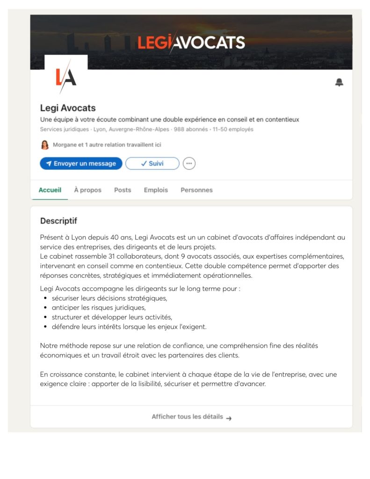Screen dimensions: 370x479
Task: Click Morgane's profile picture
Action: pyautogui.click(x=45, y=145)
